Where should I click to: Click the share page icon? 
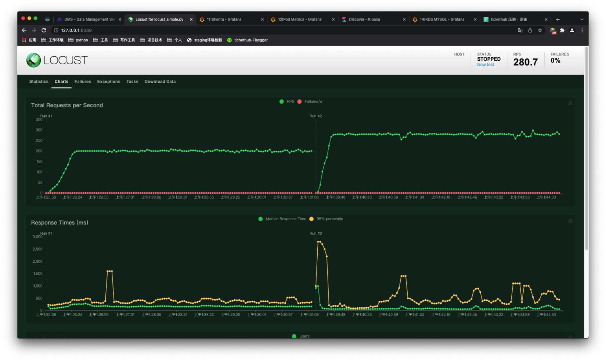pyautogui.click(x=530, y=30)
